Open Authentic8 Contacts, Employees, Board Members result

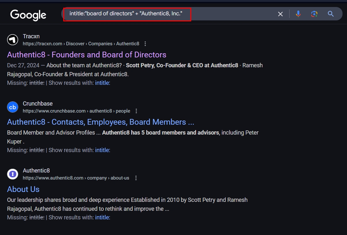coord(101,122)
